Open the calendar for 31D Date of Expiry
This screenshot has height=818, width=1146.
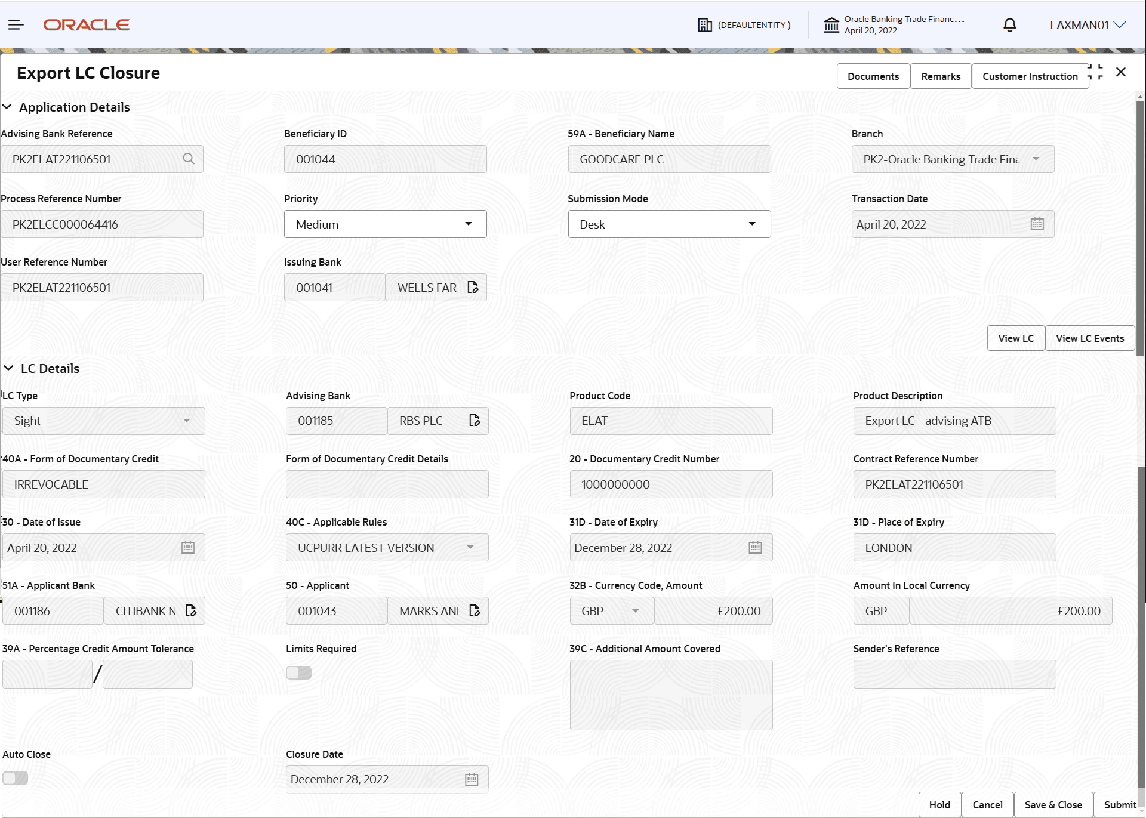(754, 547)
